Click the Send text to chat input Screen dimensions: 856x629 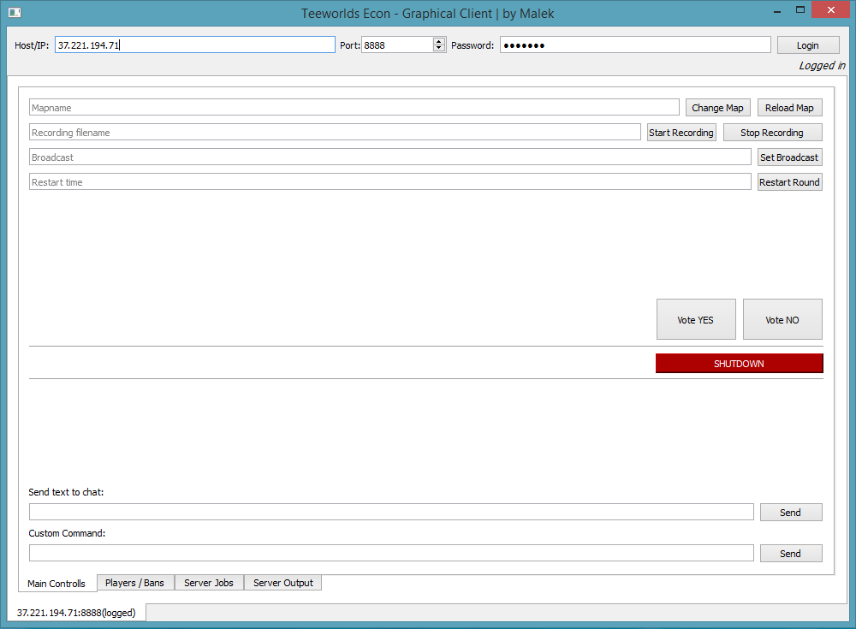coord(391,512)
